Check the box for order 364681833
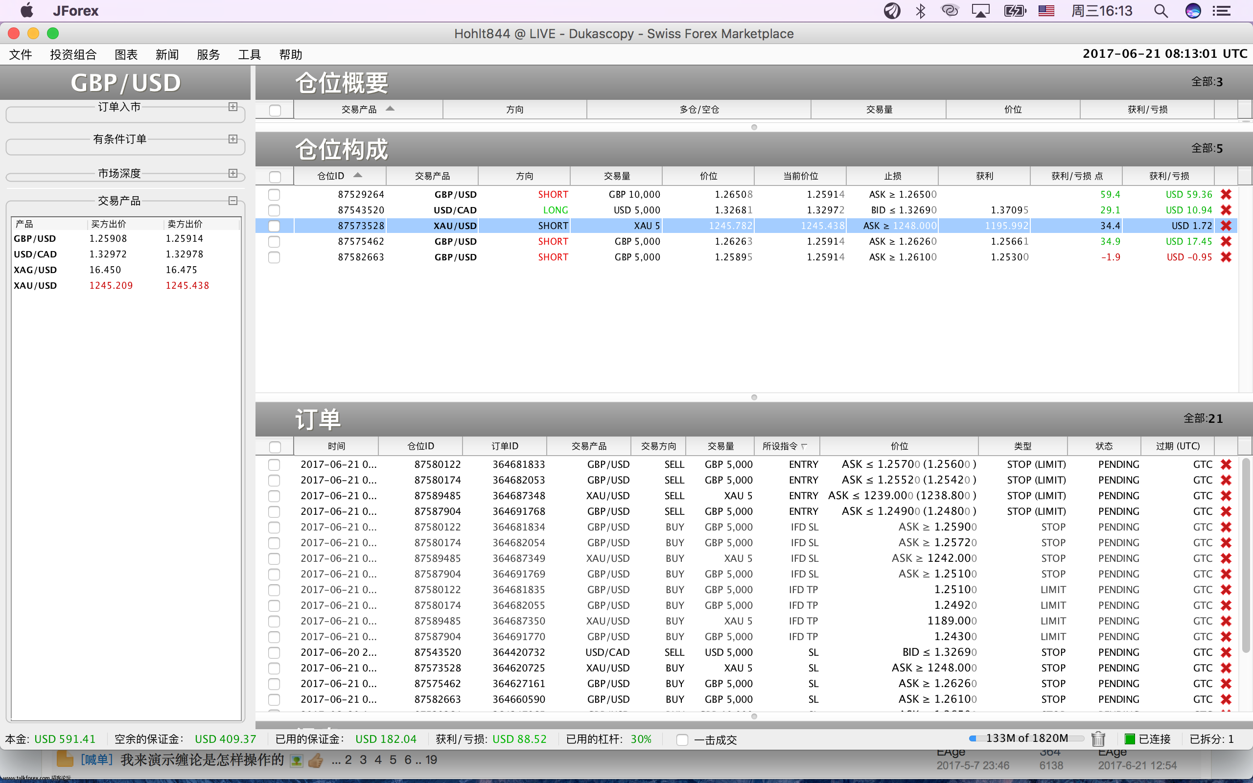The height and width of the screenshot is (783, 1253). [x=274, y=464]
